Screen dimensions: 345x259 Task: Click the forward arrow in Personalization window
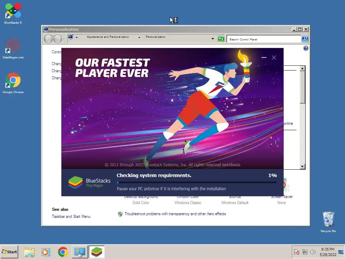pos(58,39)
